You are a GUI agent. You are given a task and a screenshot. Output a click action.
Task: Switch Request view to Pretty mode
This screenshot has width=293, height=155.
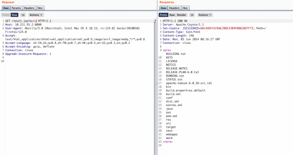(x=6, y=15)
